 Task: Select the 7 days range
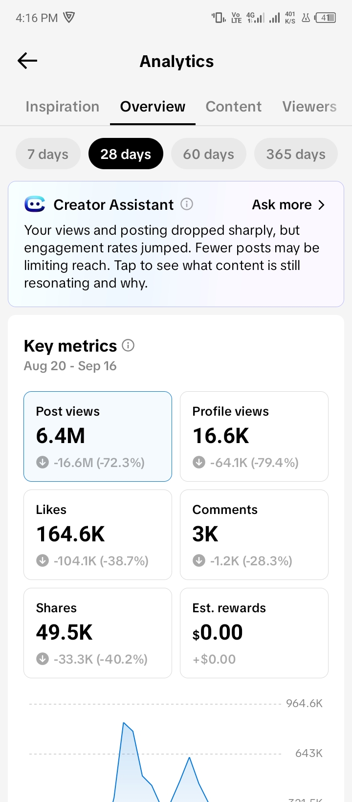pos(48,154)
